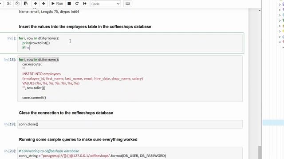This screenshot has width=284, height=159.
Task: Collapse the expanded node beside the pink icon
Action: pos(280,42)
